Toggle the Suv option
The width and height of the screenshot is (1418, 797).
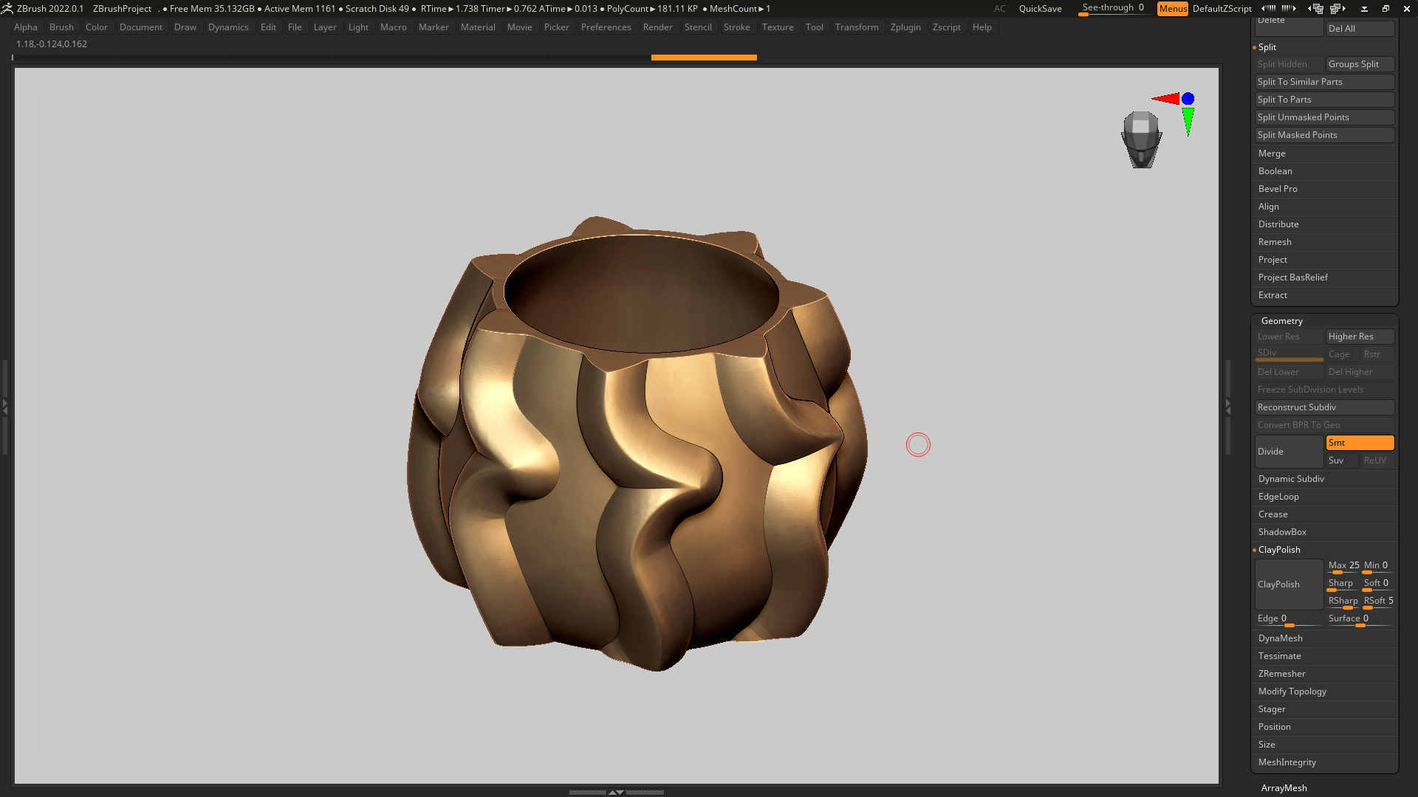[x=1342, y=460]
